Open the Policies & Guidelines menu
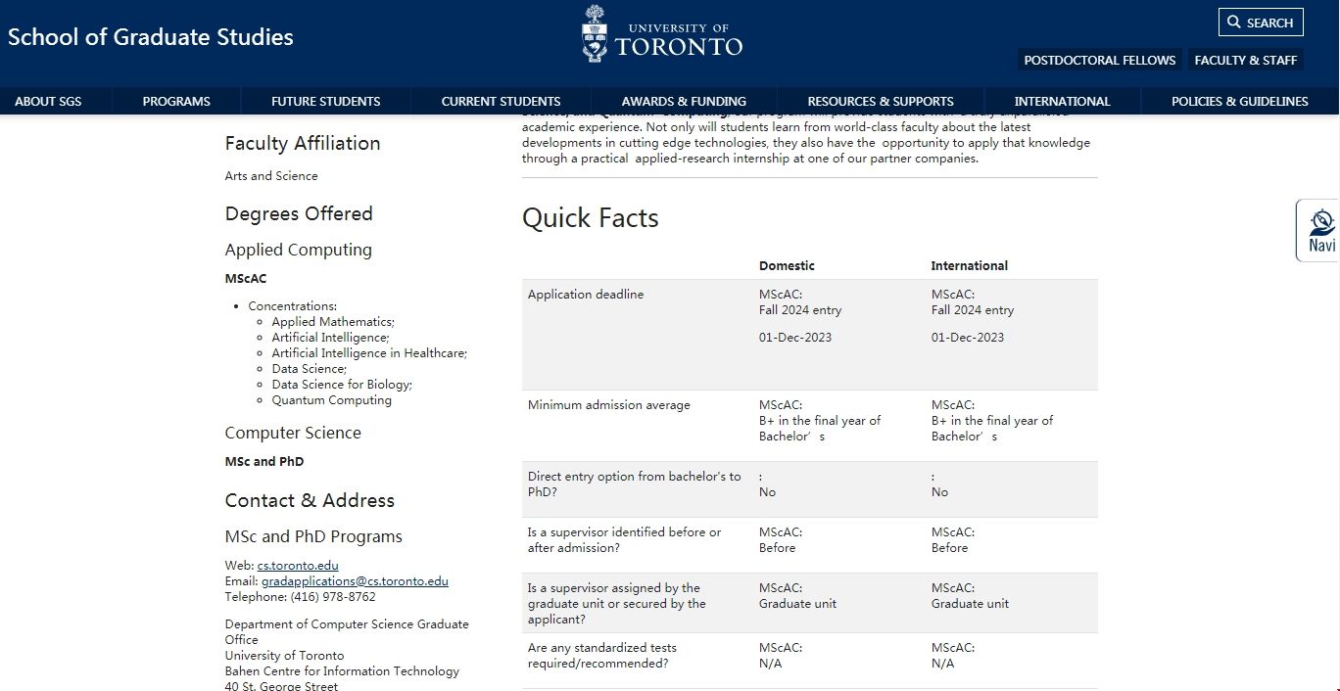The width and height of the screenshot is (1340, 691). coord(1239,101)
